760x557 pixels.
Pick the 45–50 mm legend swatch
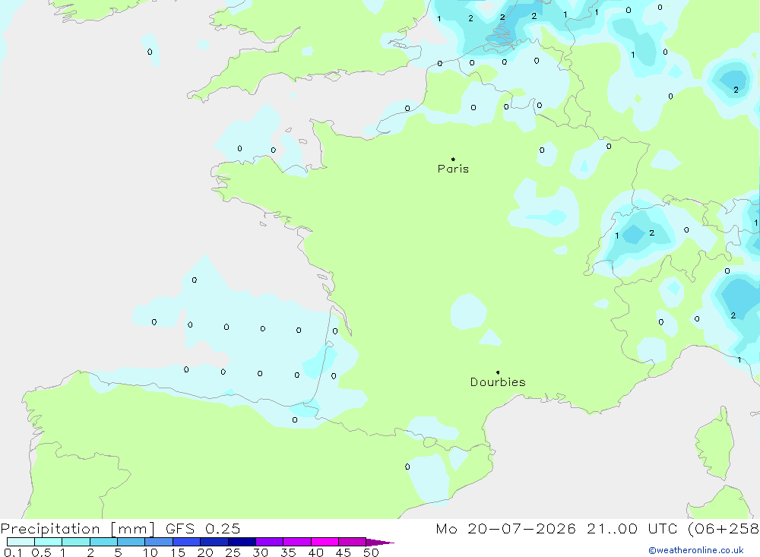(353, 542)
